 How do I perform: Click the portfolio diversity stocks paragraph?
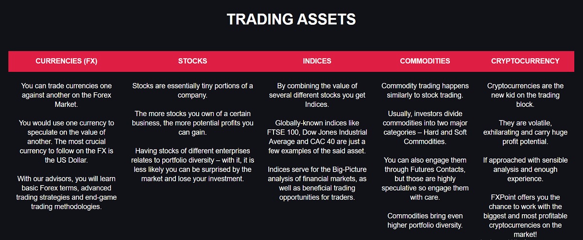193,165
